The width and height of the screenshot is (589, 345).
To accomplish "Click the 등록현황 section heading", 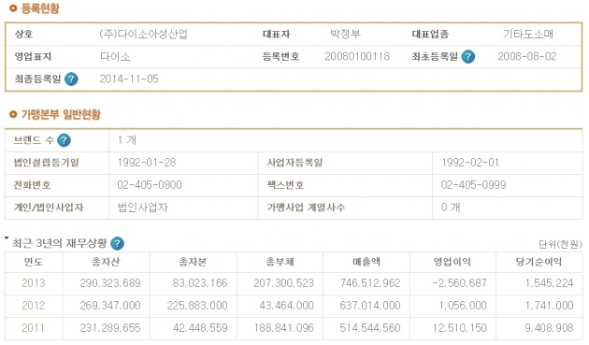I will (40, 8).
